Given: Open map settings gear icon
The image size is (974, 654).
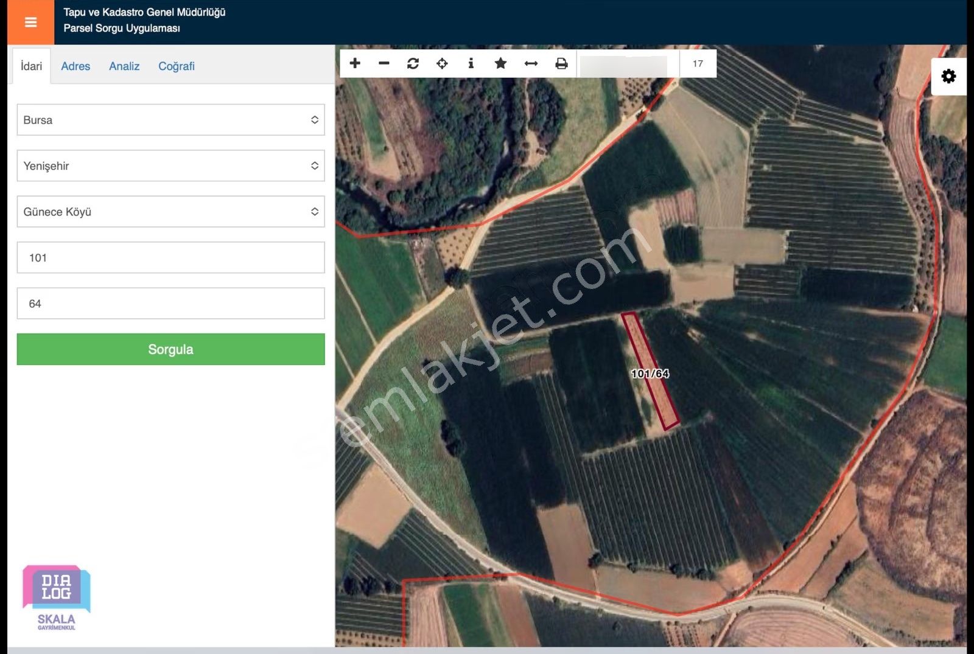Looking at the screenshot, I should tap(948, 77).
